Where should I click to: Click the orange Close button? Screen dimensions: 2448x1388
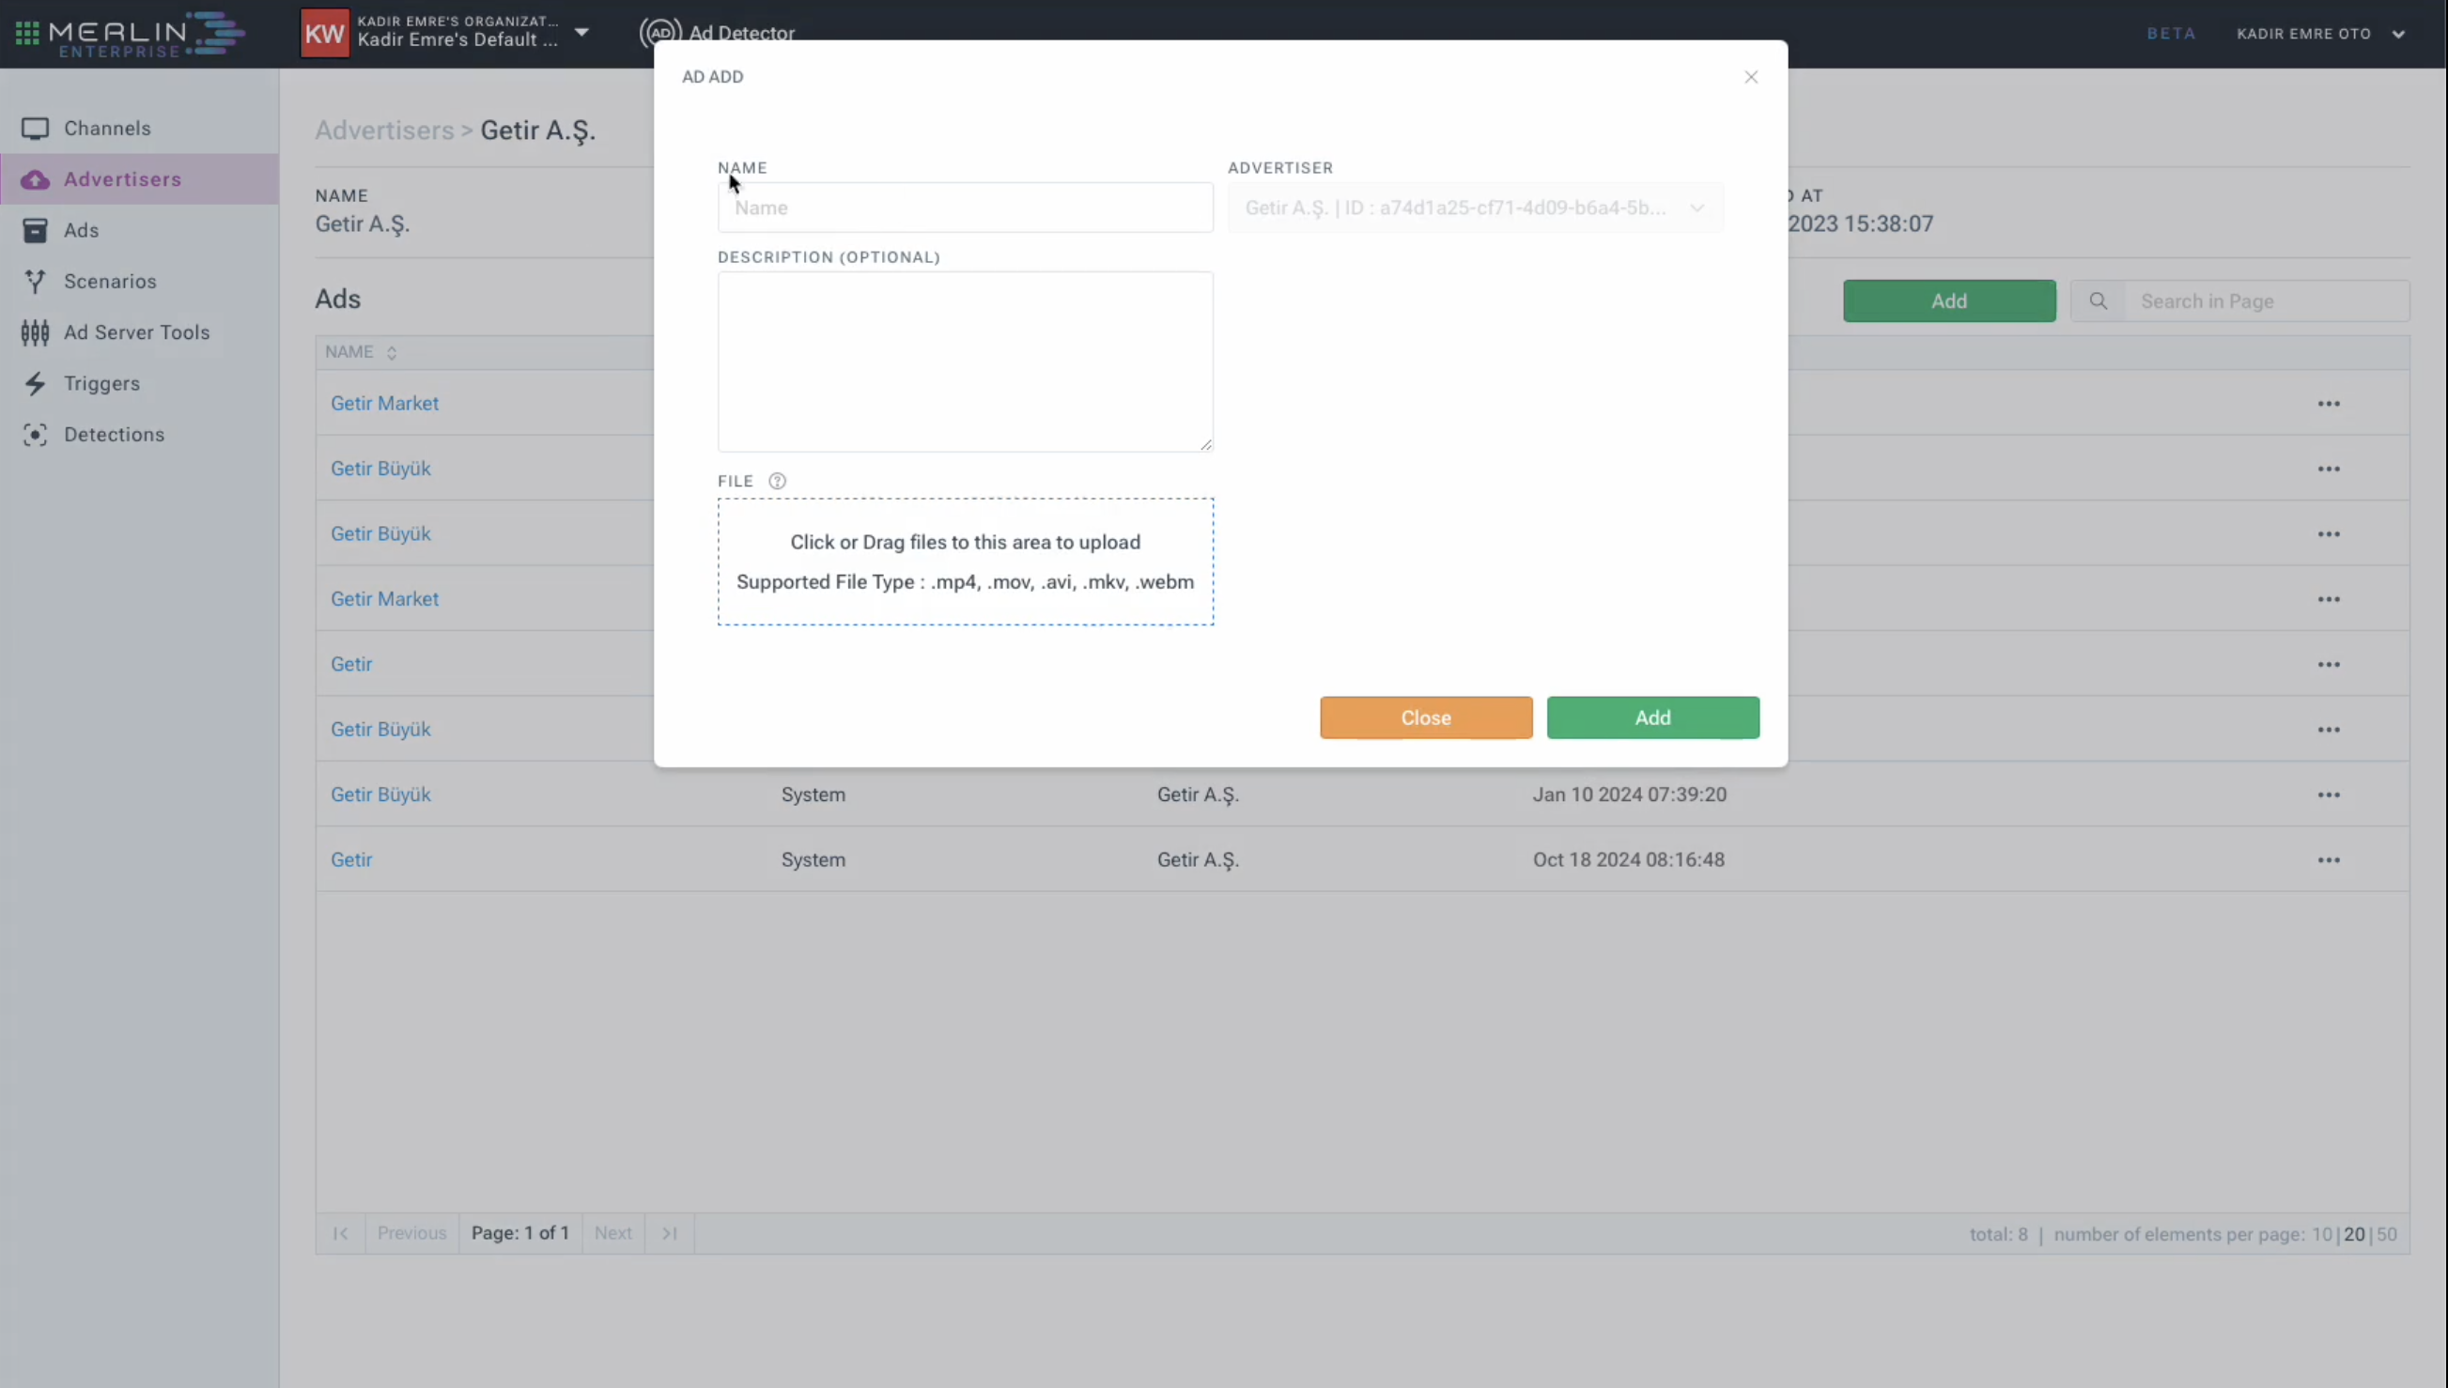(x=1426, y=717)
